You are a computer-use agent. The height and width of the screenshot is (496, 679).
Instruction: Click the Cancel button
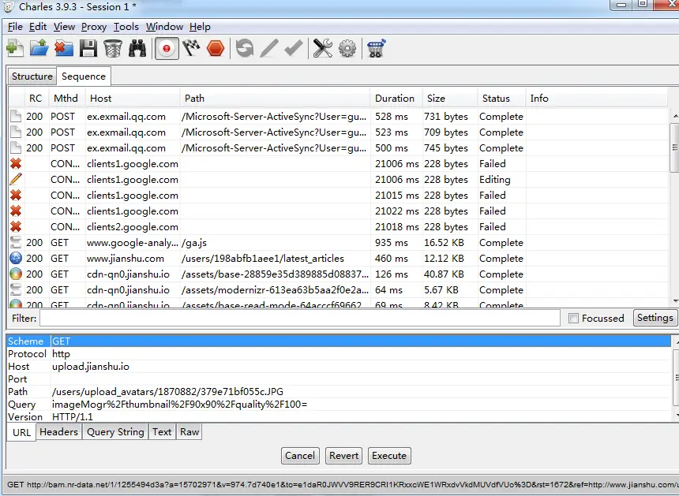coord(300,456)
